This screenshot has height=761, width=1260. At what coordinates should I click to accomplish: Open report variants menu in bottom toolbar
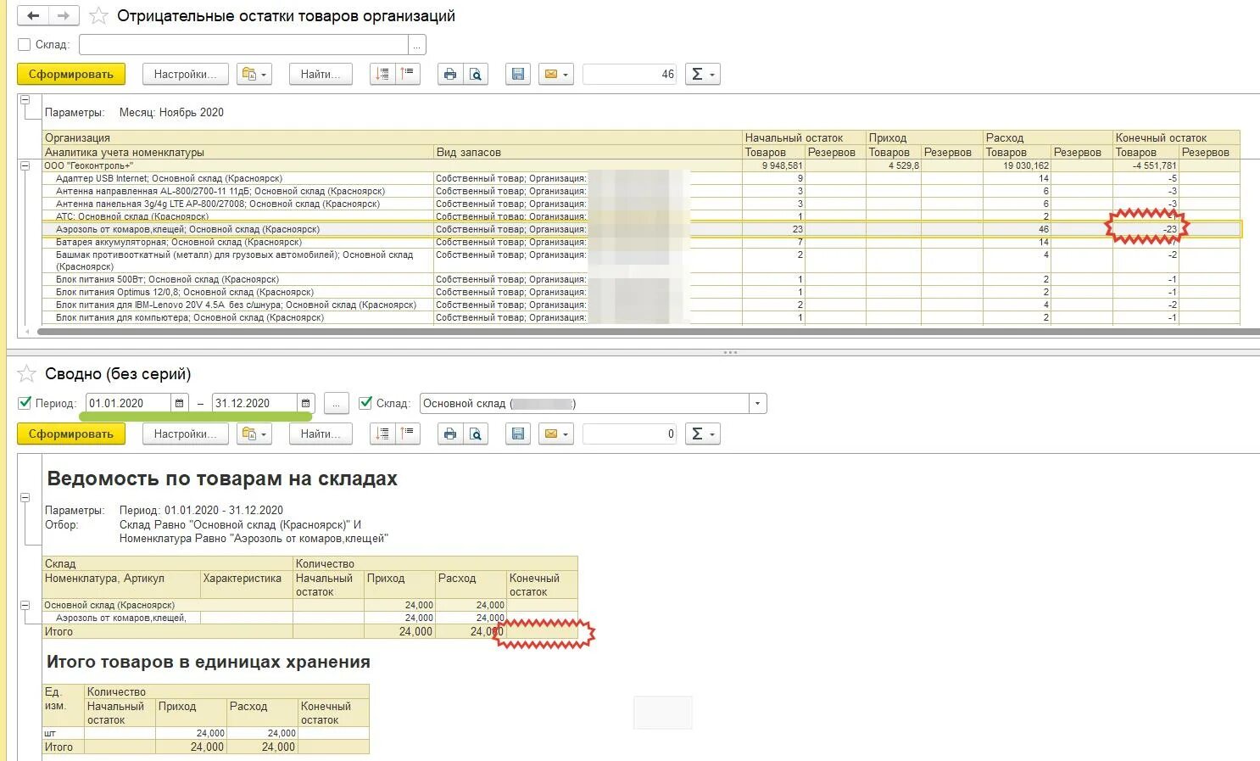point(254,434)
